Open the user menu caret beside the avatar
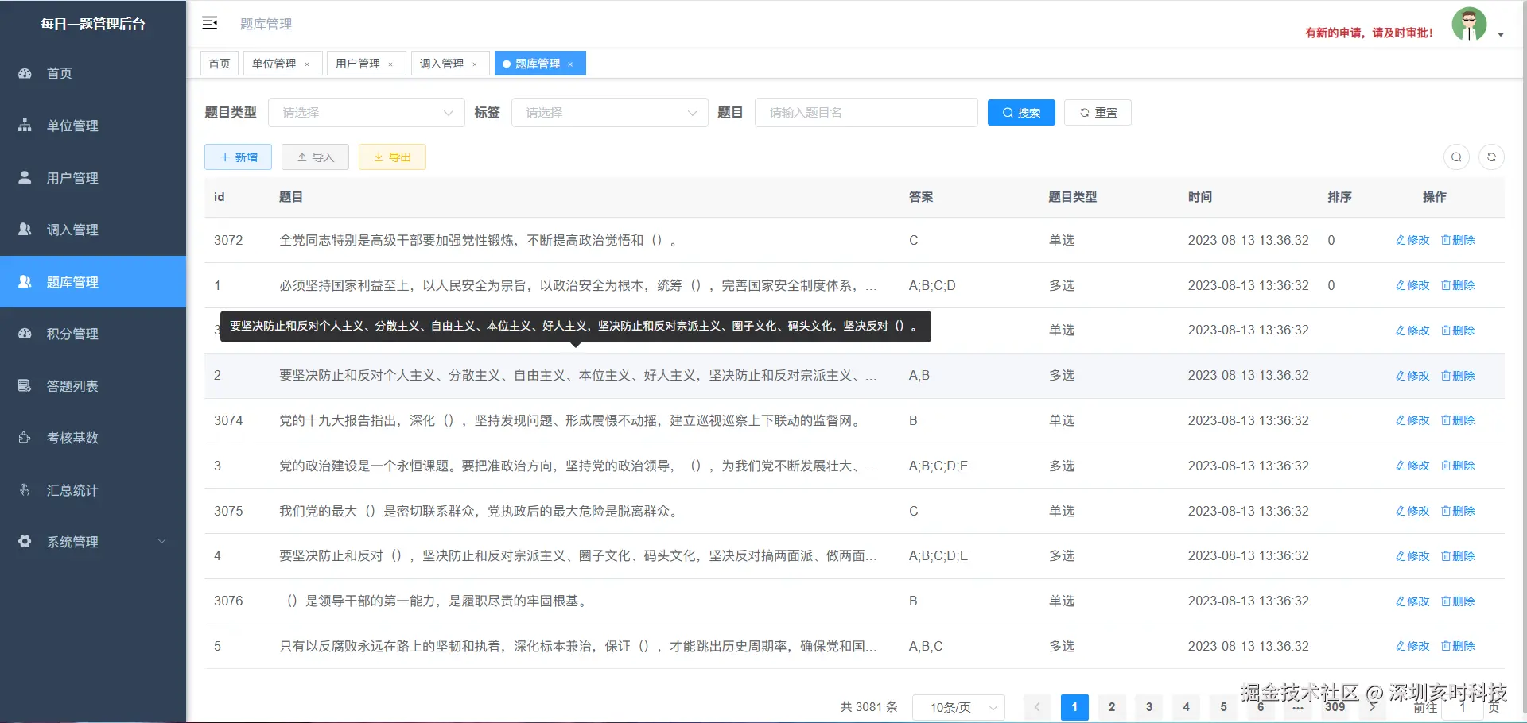The image size is (1527, 723). (1501, 34)
